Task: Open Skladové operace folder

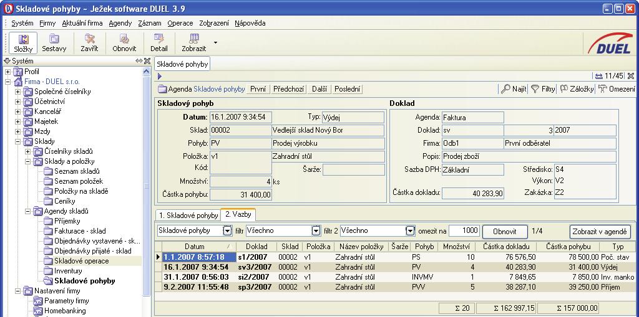Action: (82, 261)
